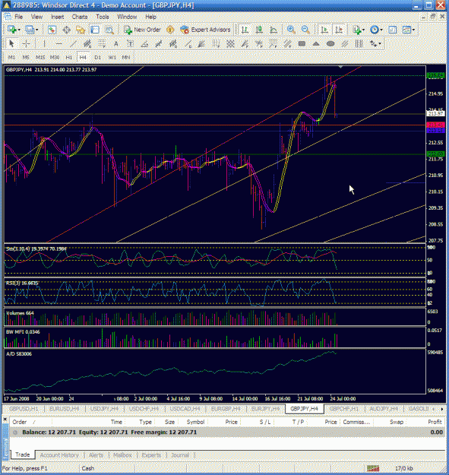This screenshot has height=475, width=449.
Task: Switch to the Account History tab
Action: point(59,455)
